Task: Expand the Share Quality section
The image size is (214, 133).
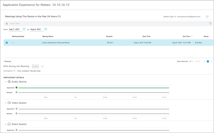Action: (x=5, y=124)
